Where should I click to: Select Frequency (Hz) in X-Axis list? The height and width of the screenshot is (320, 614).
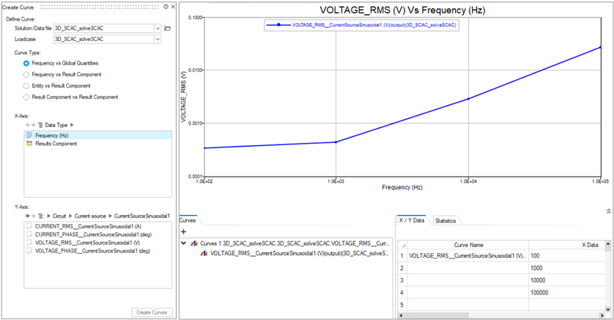click(52, 135)
